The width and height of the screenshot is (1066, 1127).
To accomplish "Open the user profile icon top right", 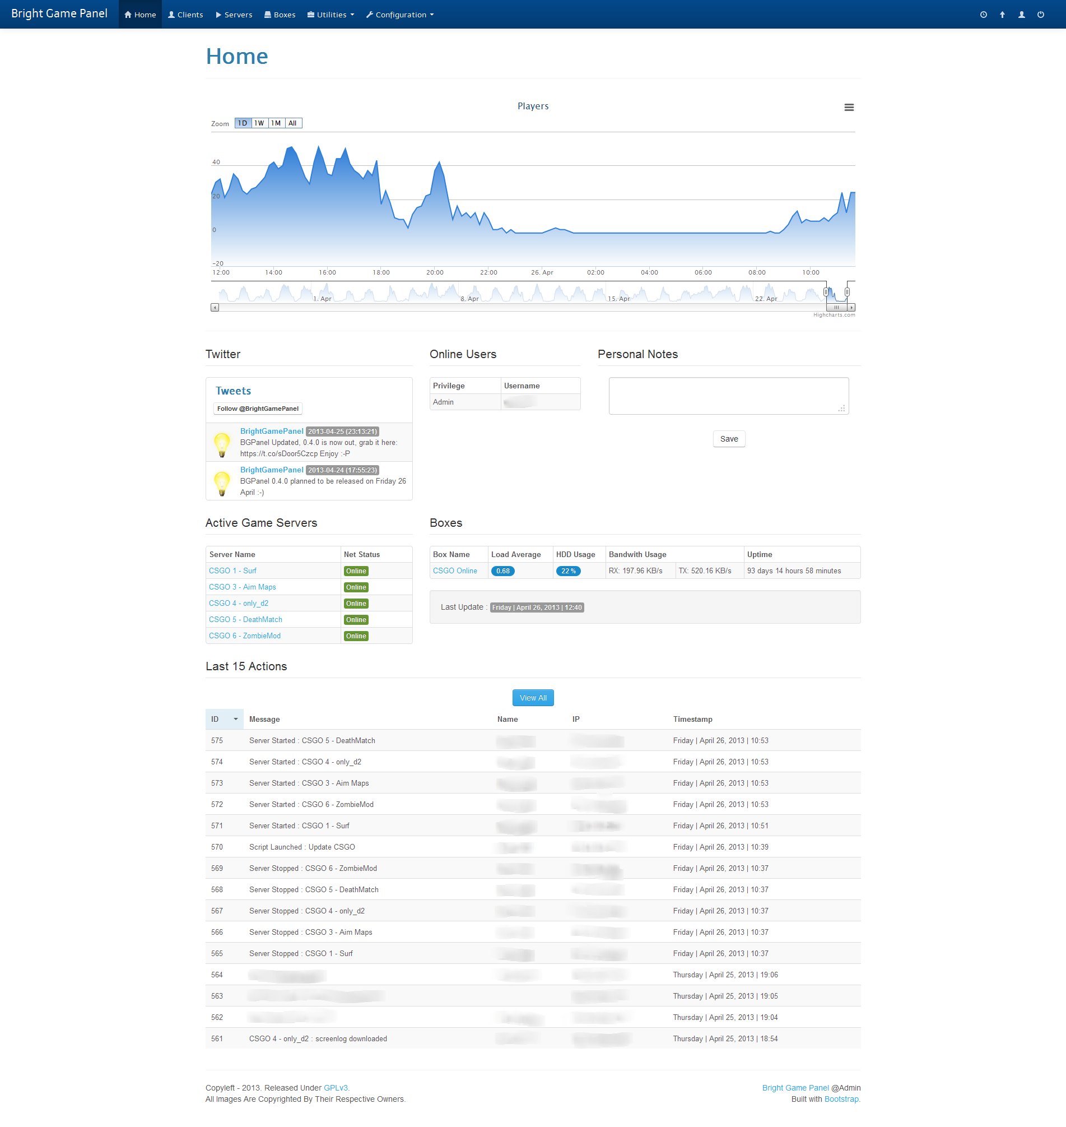I will coord(1022,14).
